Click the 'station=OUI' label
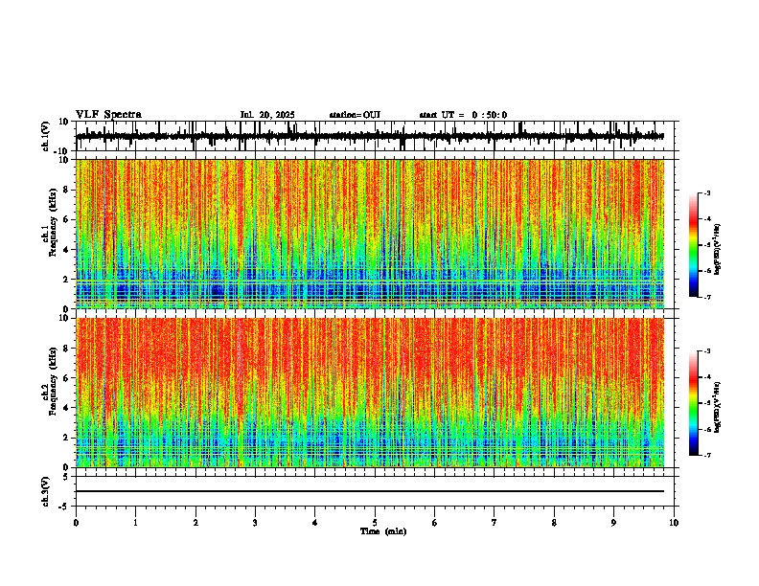Screen dimensions: 759x586 click(x=355, y=115)
